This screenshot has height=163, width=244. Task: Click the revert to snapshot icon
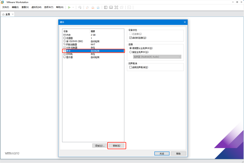(x=93, y=7)
